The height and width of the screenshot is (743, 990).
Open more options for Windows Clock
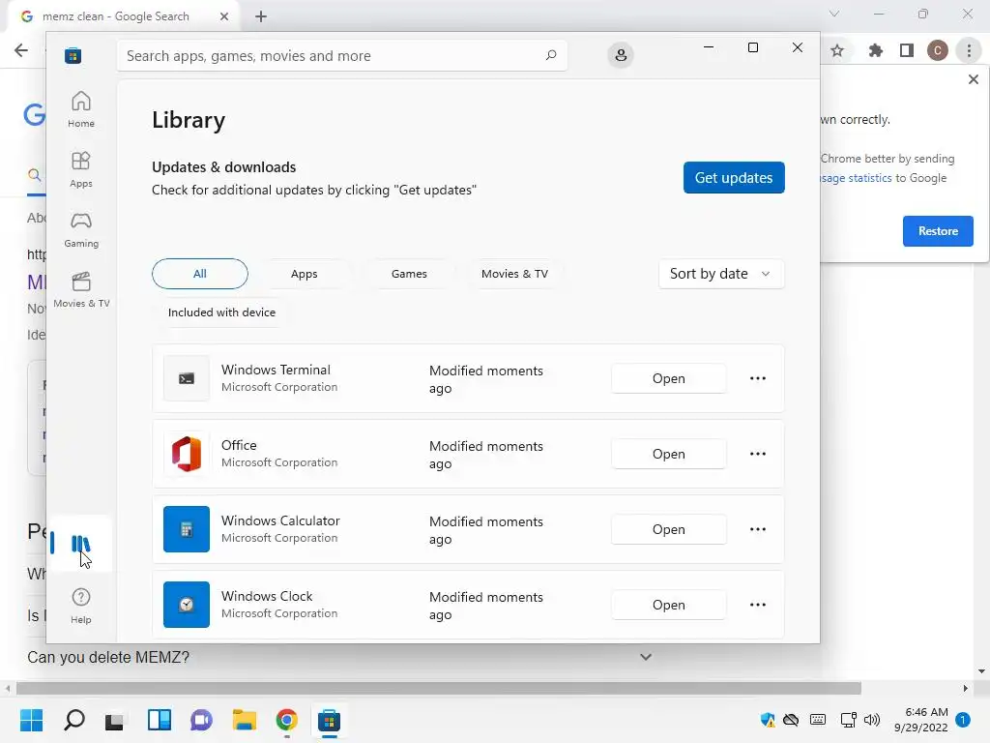758,605
